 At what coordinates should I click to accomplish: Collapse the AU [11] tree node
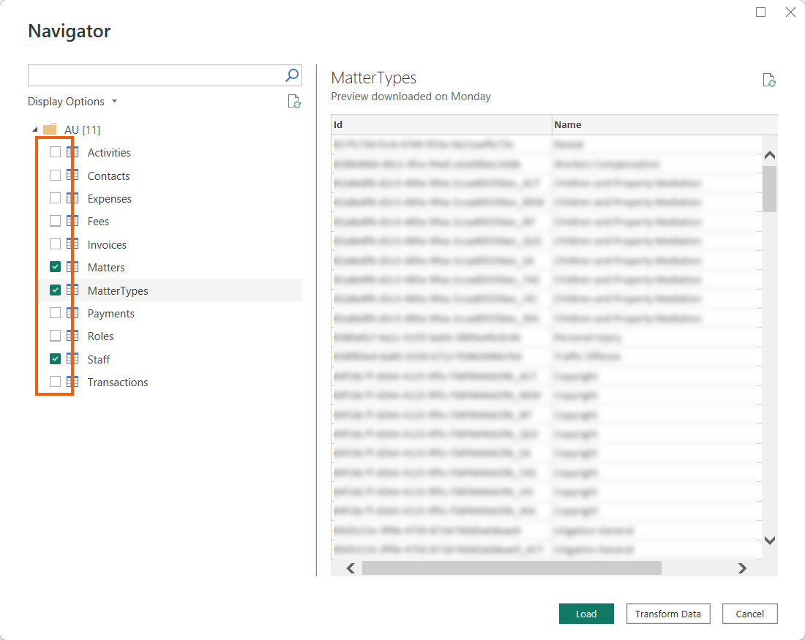point(35,130)
